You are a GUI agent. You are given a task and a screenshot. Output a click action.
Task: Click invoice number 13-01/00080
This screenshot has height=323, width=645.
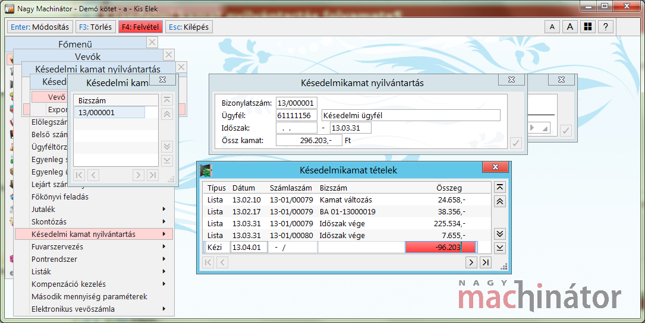click(291, 236)
